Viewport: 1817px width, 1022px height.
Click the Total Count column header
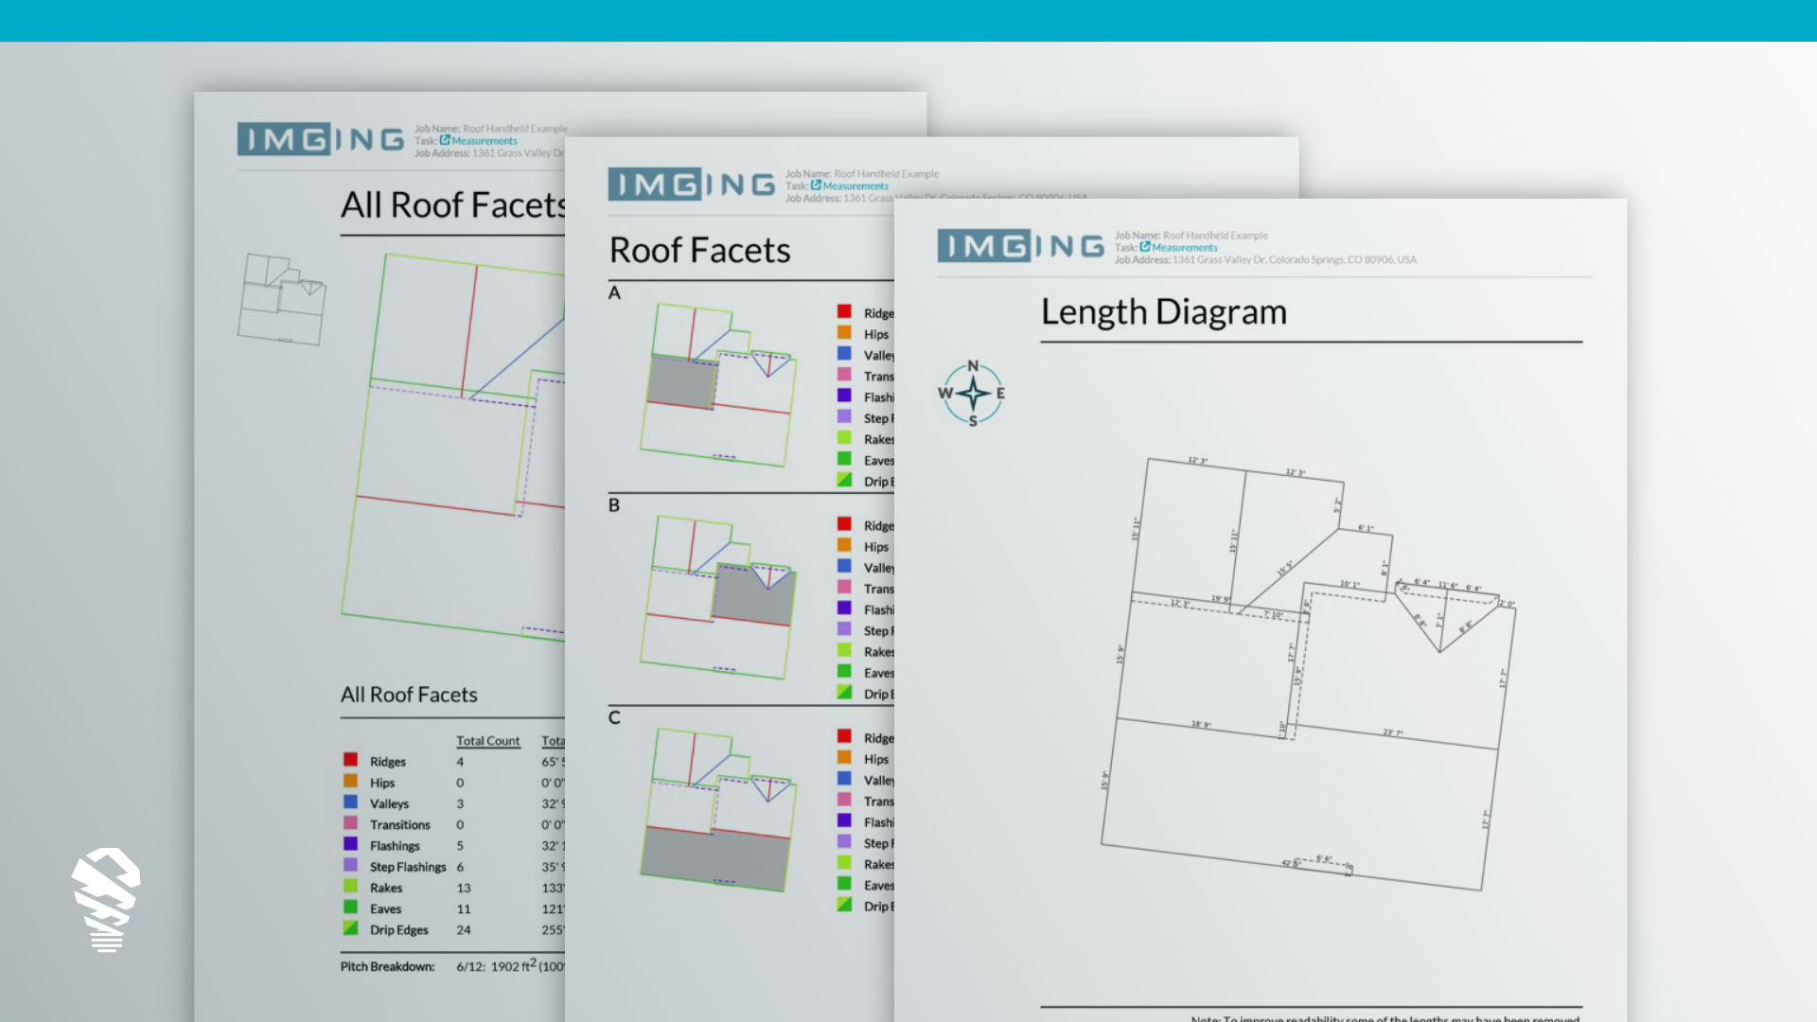[x=487, y=741]
